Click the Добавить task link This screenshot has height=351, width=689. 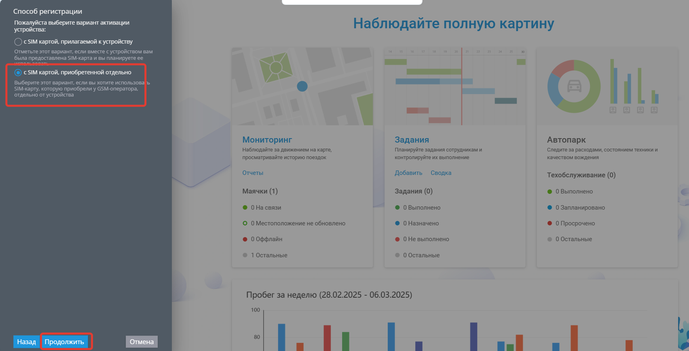click(x=408, y=173)
